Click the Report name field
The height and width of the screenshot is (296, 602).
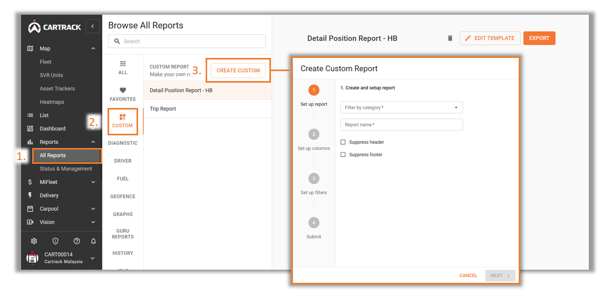pyautogui.click(x=402, y=125)
